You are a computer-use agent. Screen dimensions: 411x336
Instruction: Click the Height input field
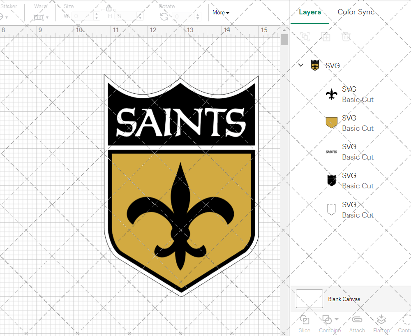126,16
